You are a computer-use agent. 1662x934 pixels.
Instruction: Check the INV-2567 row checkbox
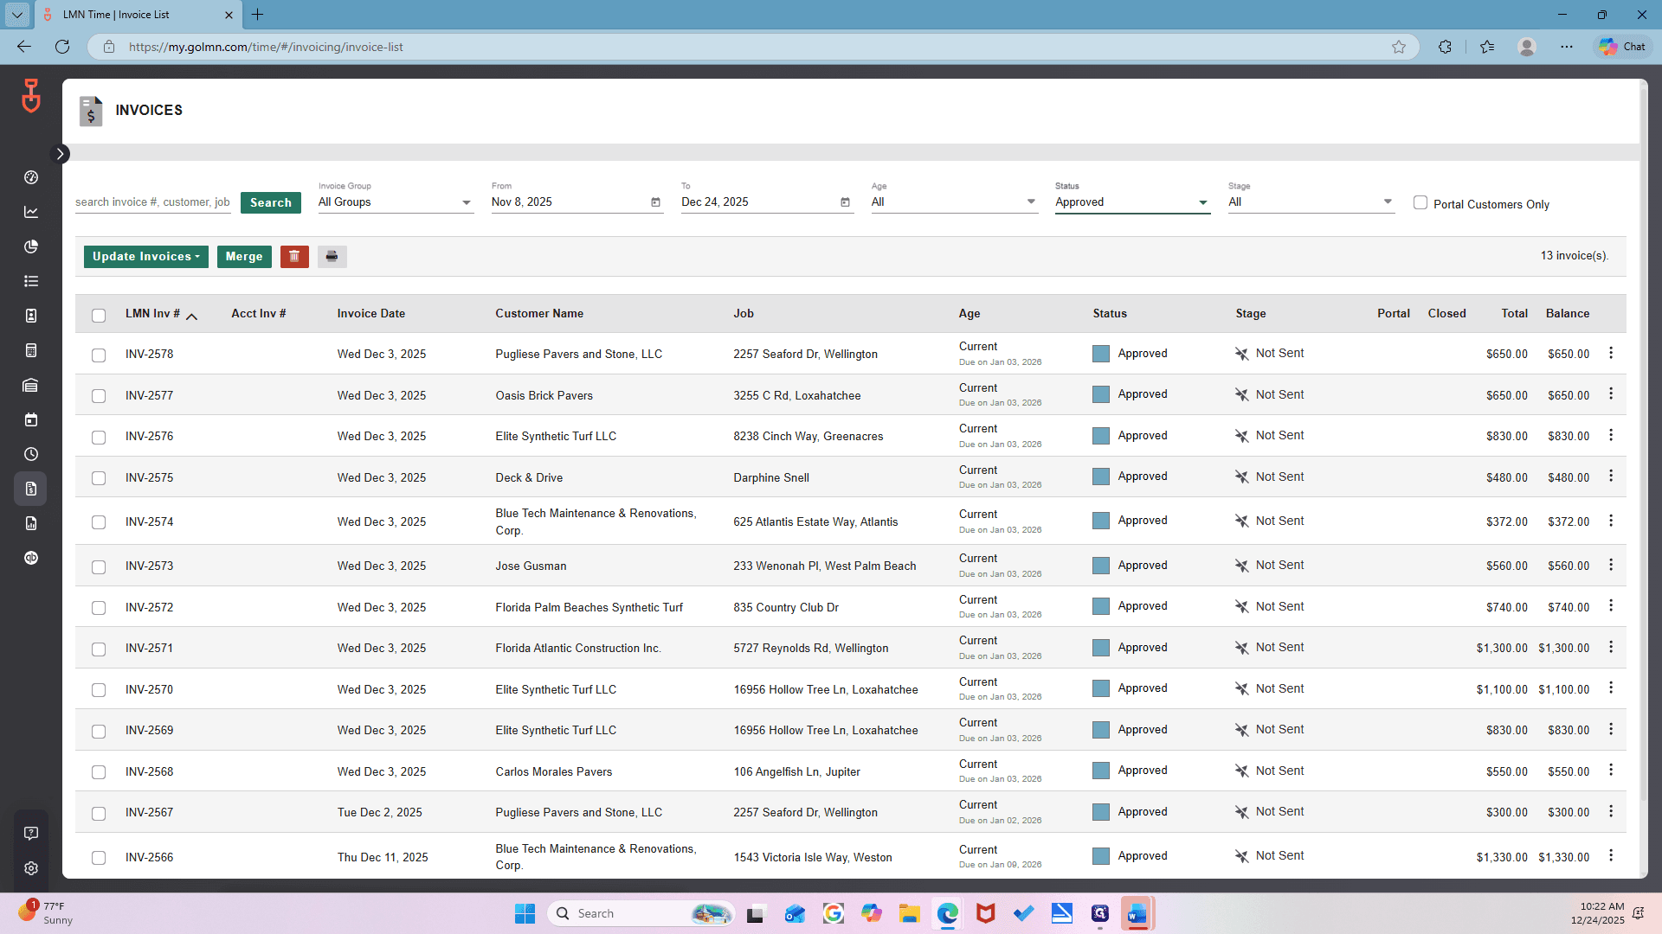[99, 813]
